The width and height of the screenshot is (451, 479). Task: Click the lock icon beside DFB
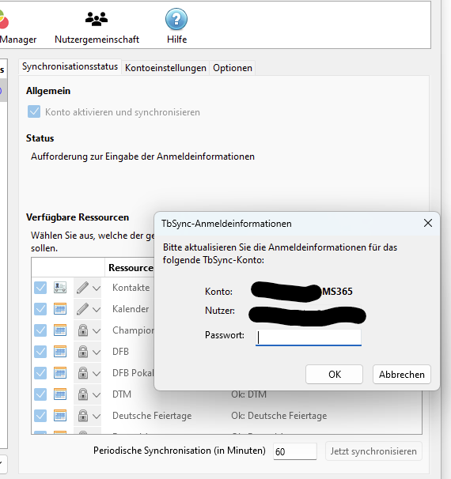tap(83, 352)
